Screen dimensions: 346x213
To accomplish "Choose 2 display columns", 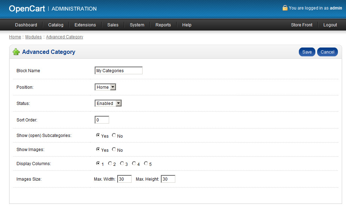I will [110, 163].
